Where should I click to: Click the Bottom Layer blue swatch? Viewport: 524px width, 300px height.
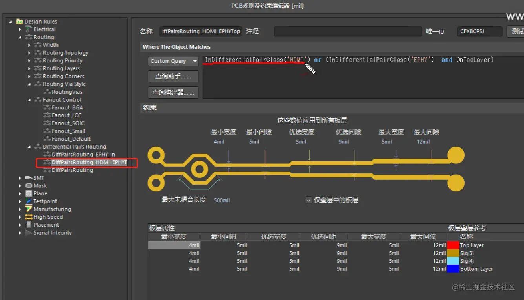pos(453,269)
